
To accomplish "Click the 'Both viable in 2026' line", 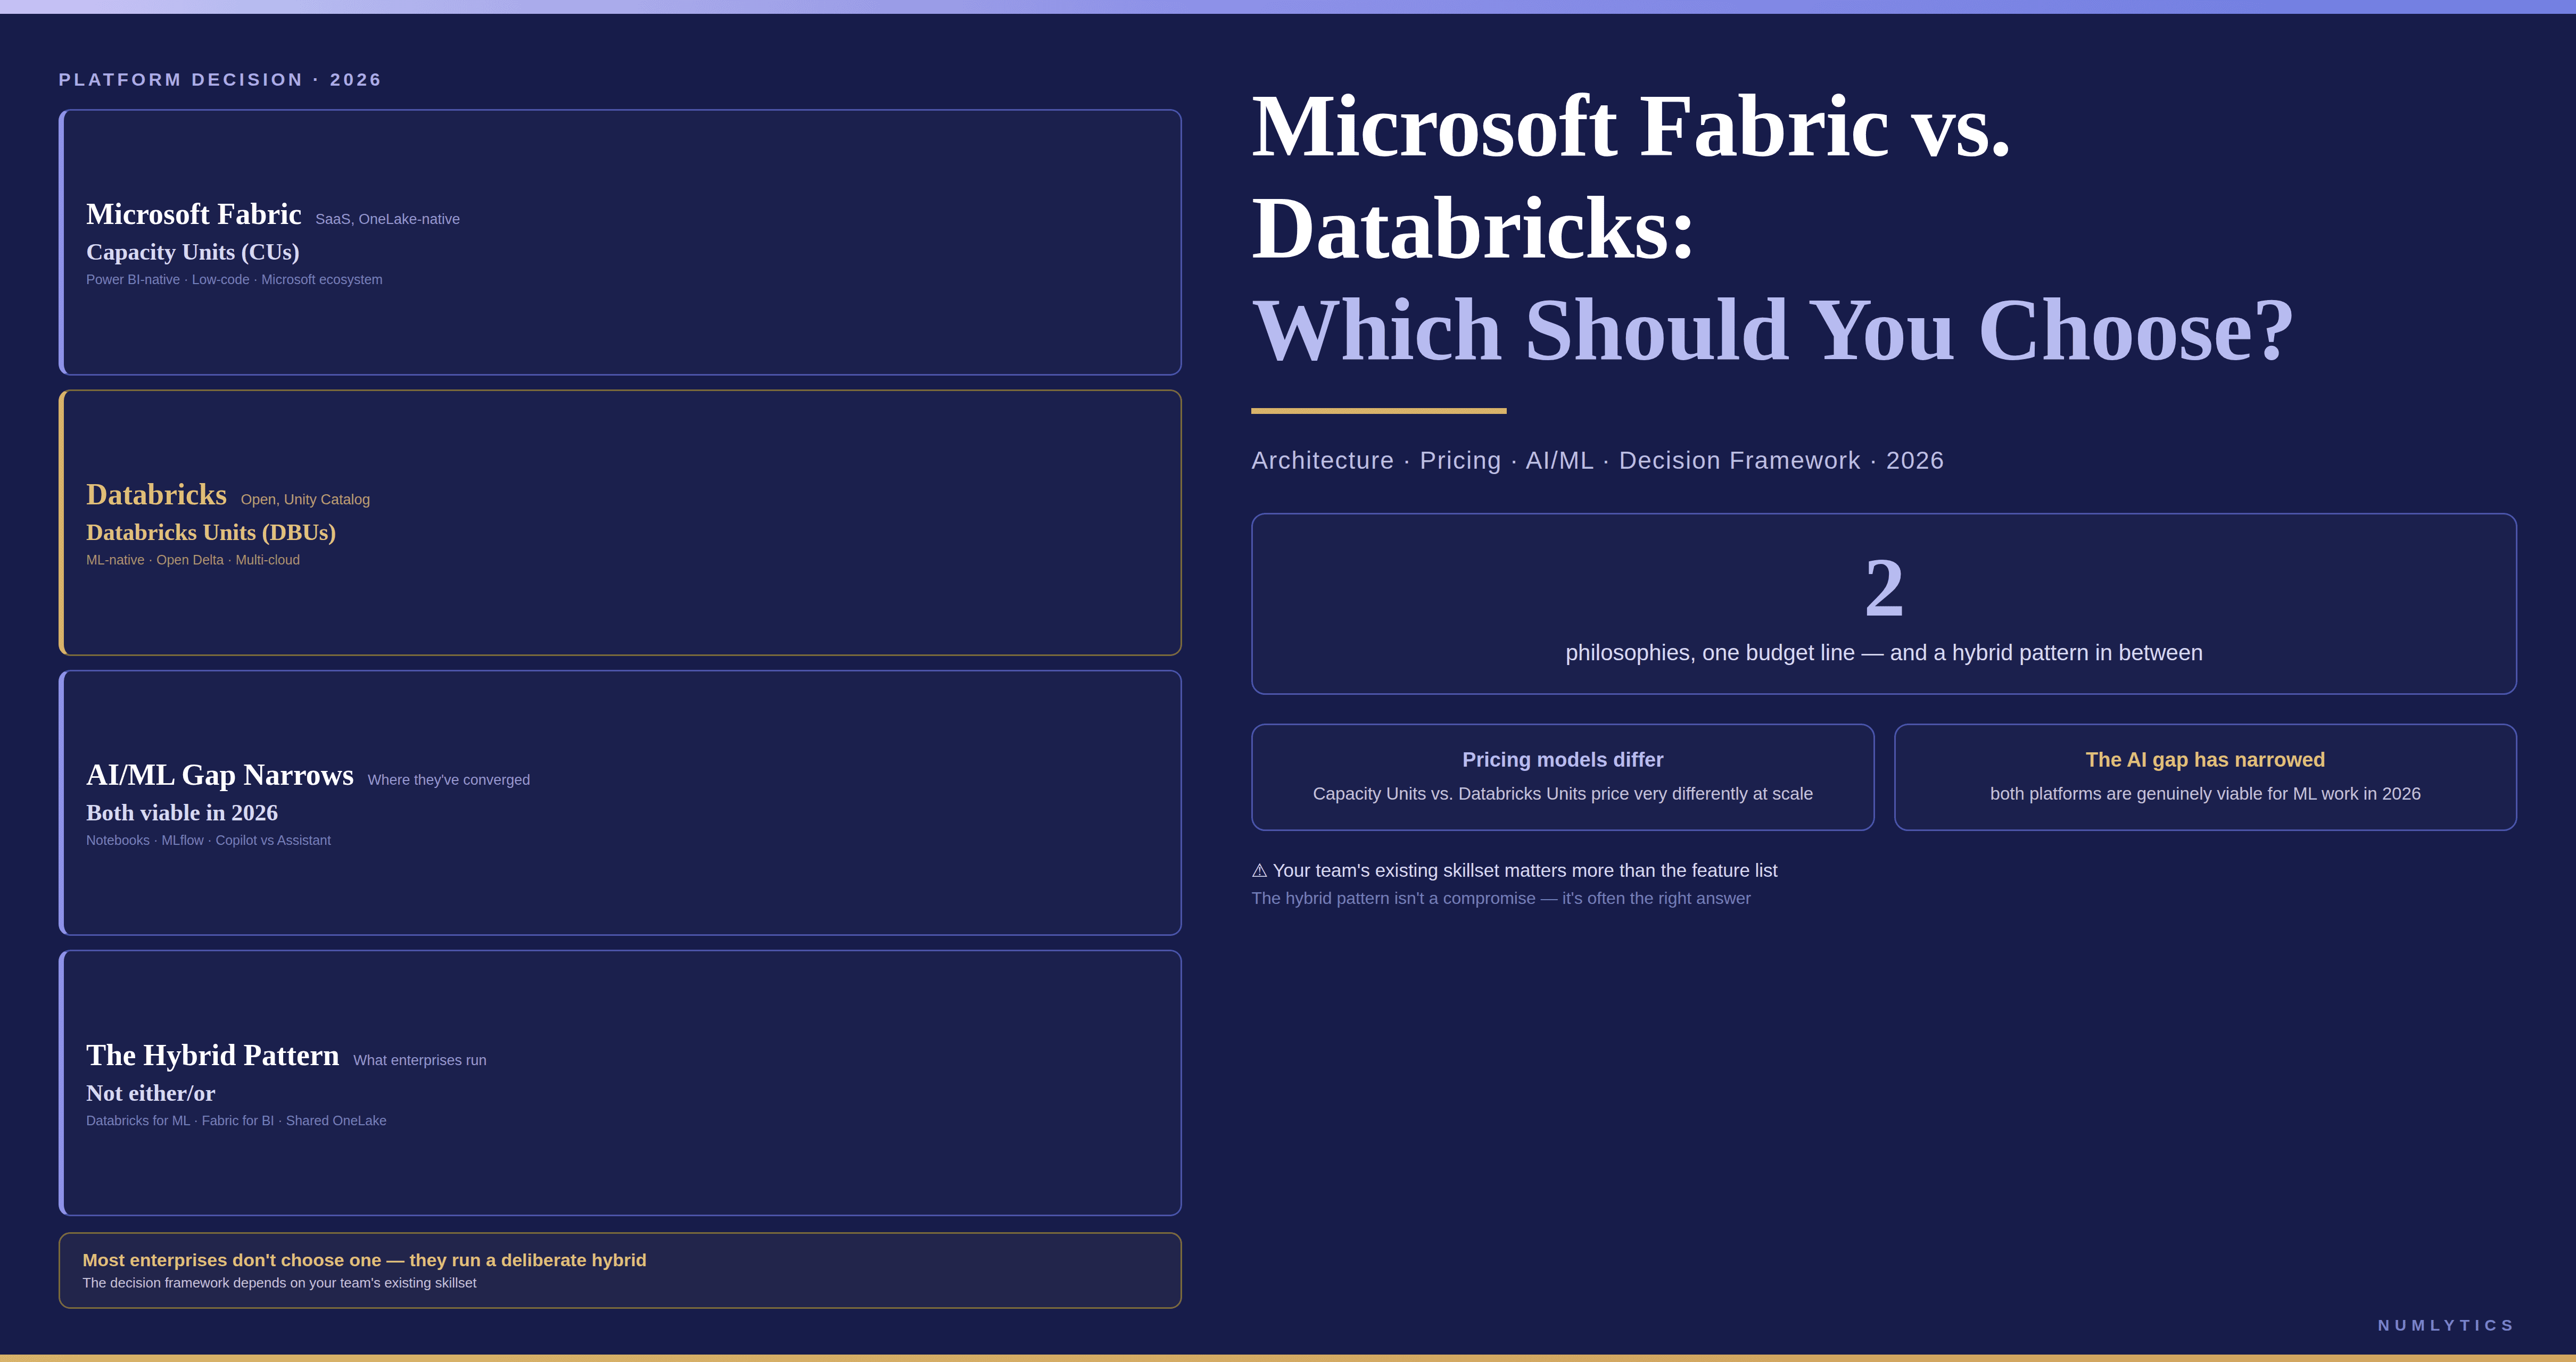I will 182,812.
